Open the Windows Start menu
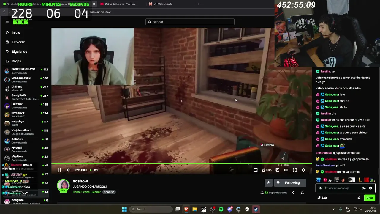Image resolution: width=380 pixels, height=214 pixels. click(124, 209)
